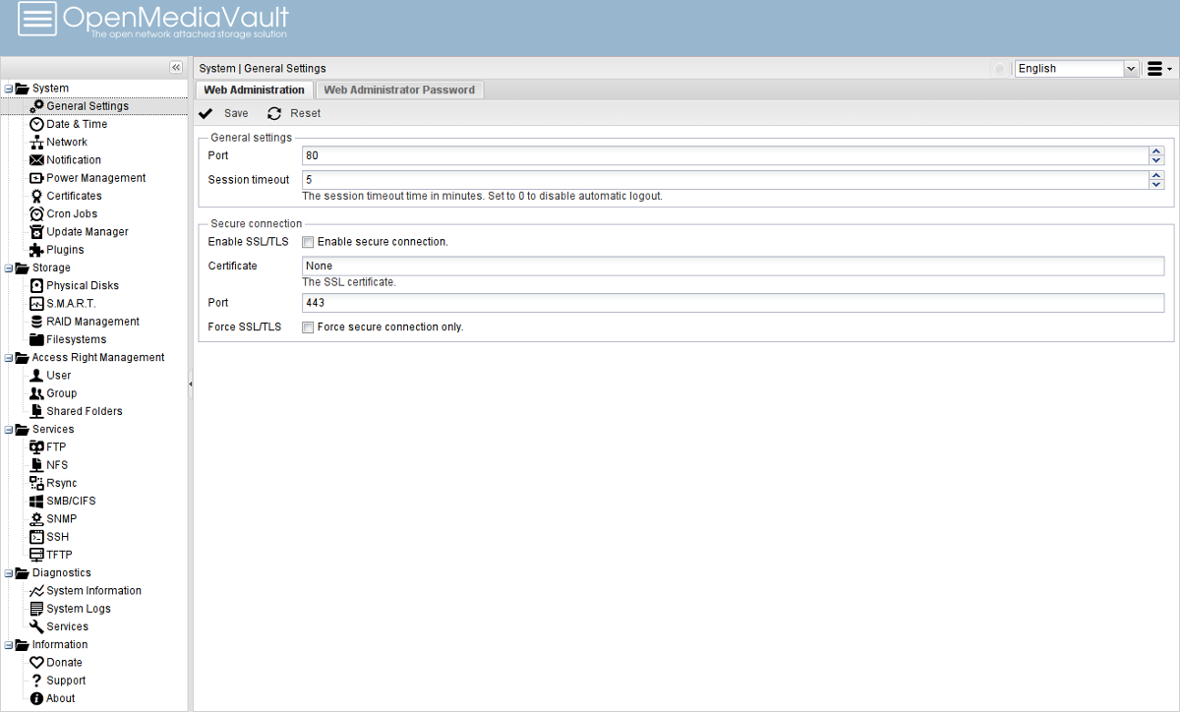Collapse the Information tree node

(x=9, y=644)
